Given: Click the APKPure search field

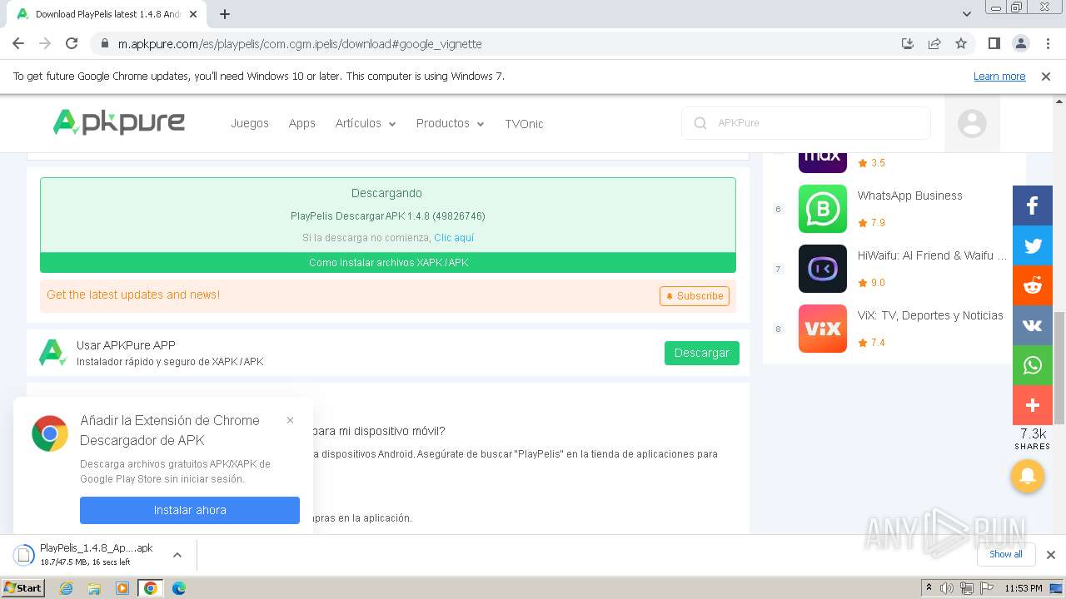Looking at the screenshot, I should click(806, 123).
